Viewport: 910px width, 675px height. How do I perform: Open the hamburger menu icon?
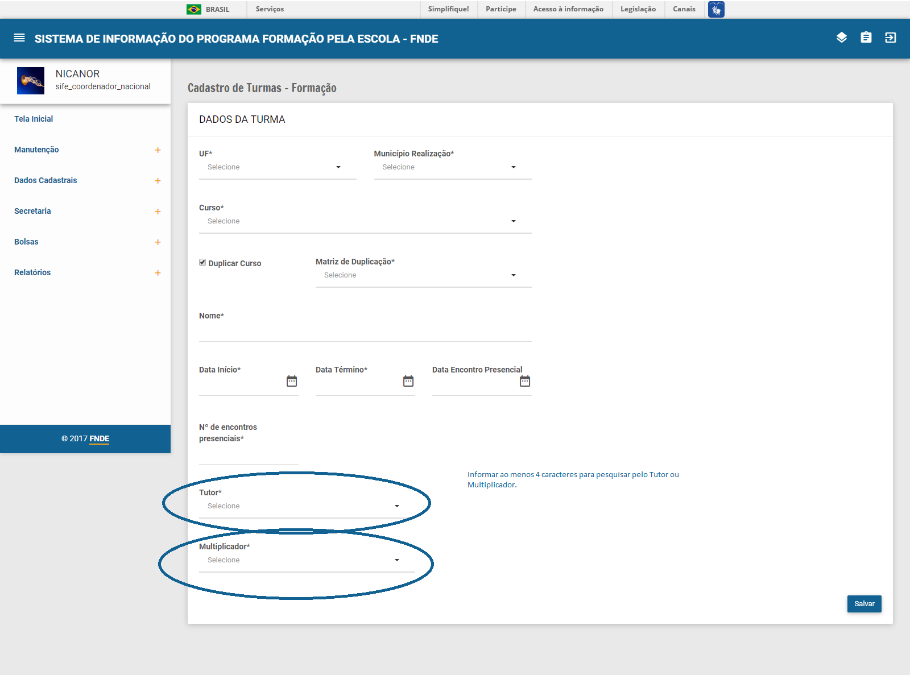pos(19,38)
